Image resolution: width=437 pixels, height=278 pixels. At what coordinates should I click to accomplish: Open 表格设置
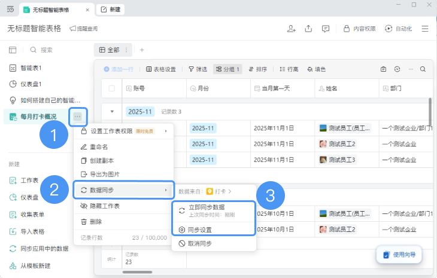point(161,69)
